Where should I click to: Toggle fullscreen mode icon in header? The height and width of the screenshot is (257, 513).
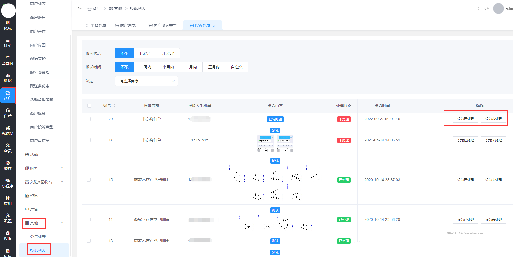click(x=476, y=8)
